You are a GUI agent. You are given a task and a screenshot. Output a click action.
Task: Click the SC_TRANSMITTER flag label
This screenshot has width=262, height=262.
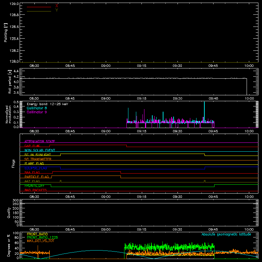click(x=38, y=159)
